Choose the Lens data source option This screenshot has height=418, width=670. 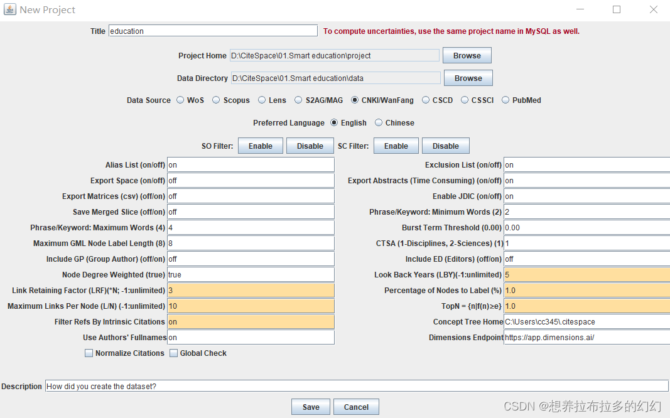tap(262, 100)
